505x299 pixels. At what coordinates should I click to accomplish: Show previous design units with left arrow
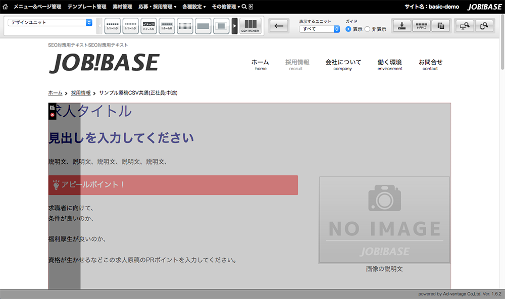point(99,26)
